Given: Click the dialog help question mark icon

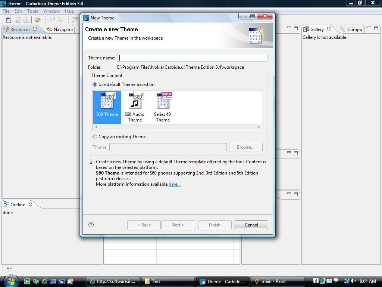Looking at the screenshot, I should pyautogui.click(x=91, y=225).
